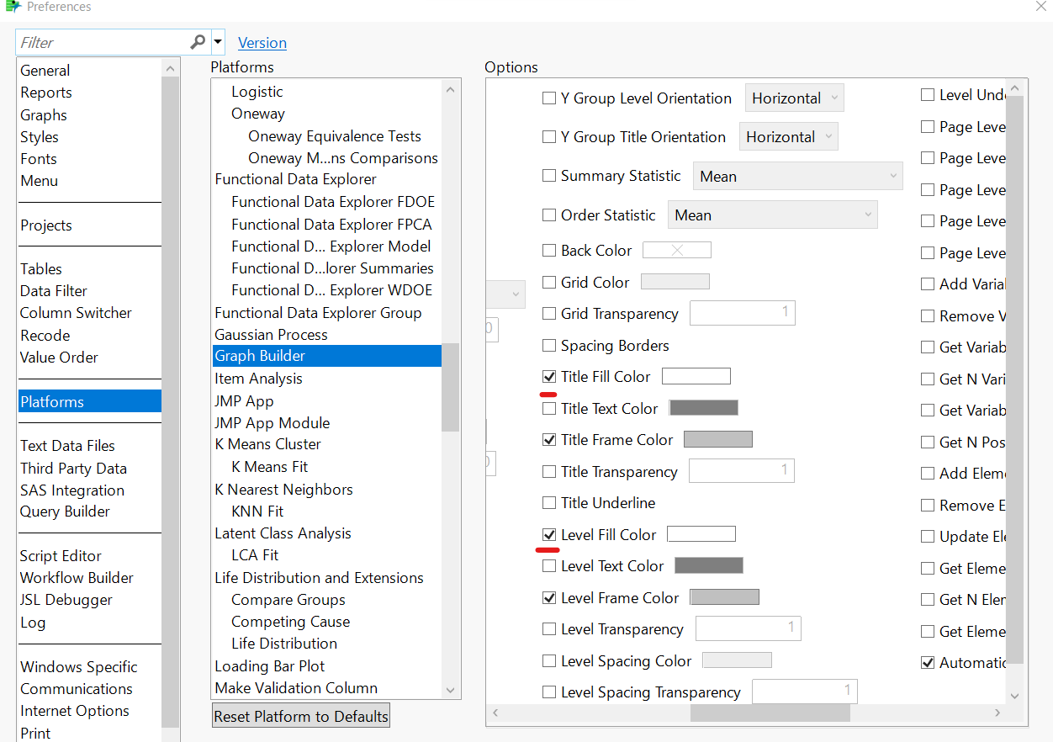Viewport: 1053px width, 742px height.
Task: Open the filter history dropdown arrow
Action: pos(217,41)
